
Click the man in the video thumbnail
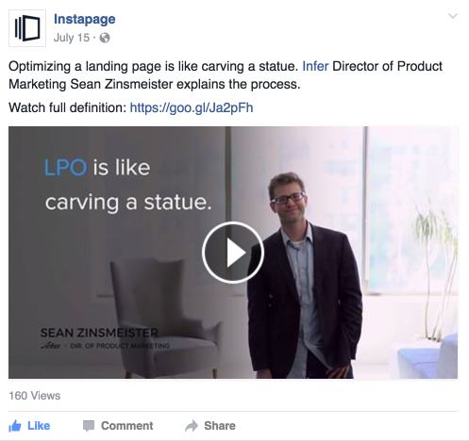point(305,275)
